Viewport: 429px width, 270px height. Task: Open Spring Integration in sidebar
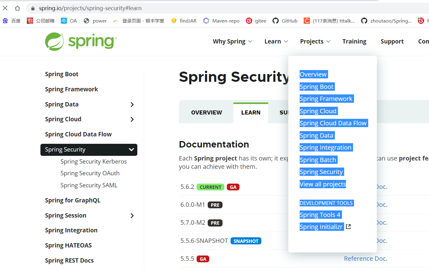pos(71,230)
